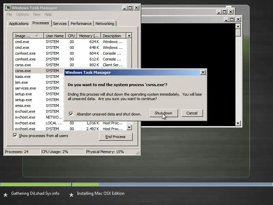273x205 pixels.
Task: Click the Shut down button in dialog
Action: [x=163, y=113]
